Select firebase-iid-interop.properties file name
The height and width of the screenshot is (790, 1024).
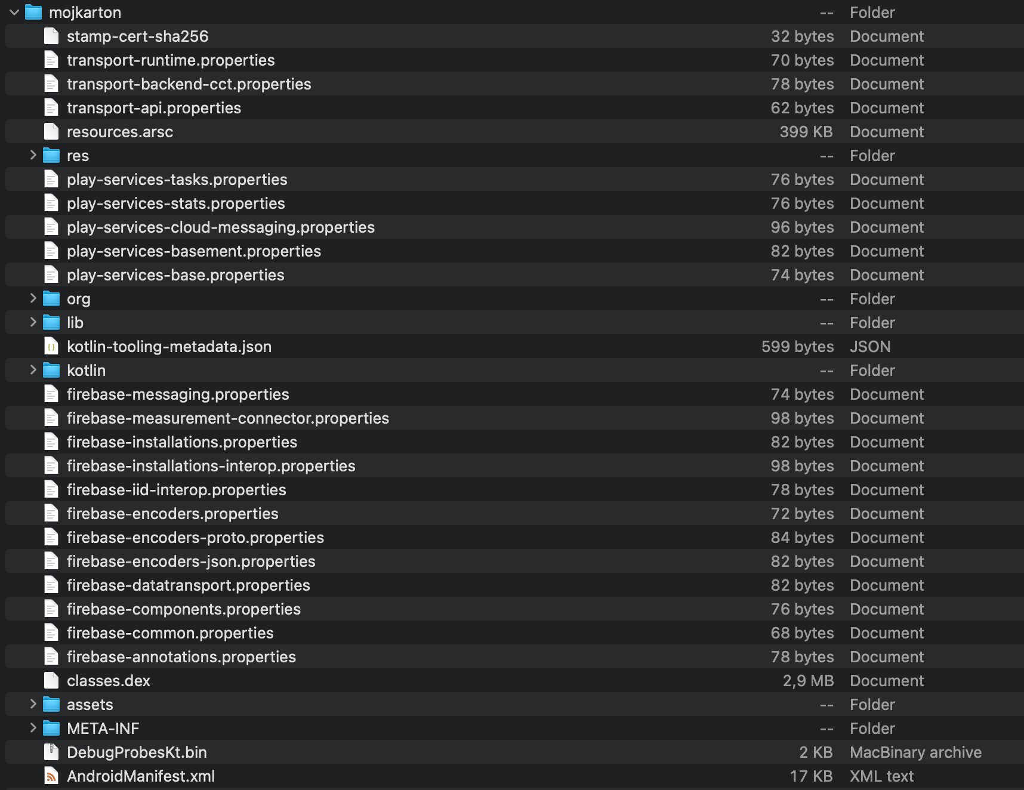(x=177, y=490)
